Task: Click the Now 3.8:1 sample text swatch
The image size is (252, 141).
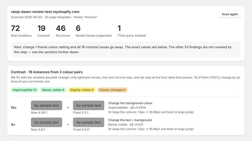Action: [x=46, y=122]
